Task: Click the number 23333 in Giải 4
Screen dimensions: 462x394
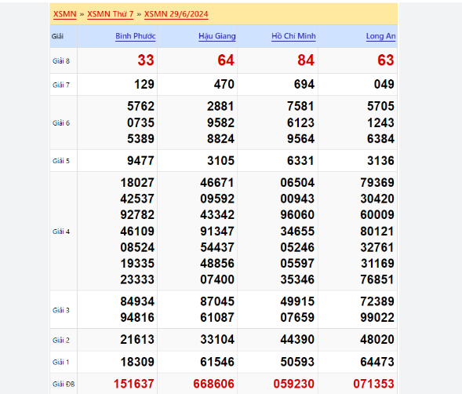Action: pos(137,279)
